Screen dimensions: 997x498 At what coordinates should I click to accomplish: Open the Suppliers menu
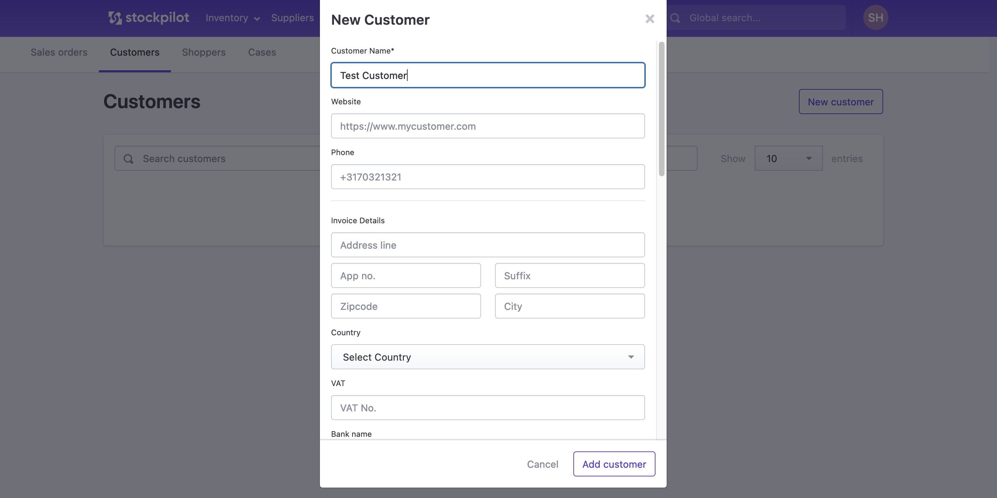[x=292, y=18]
